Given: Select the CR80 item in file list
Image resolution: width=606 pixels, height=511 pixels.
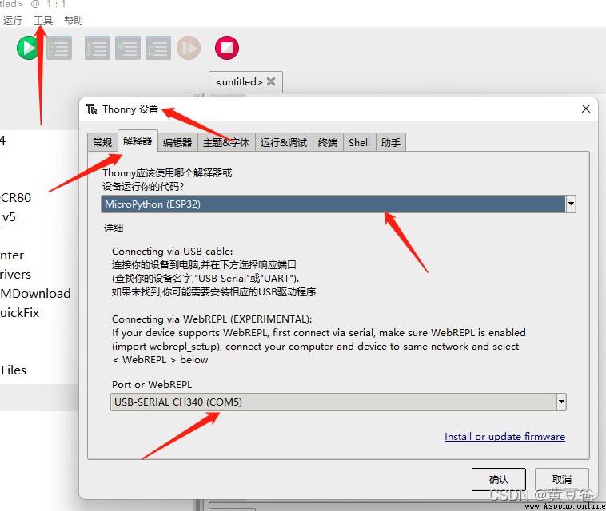Looking at the screenshot, I should [x=15, y=197].
